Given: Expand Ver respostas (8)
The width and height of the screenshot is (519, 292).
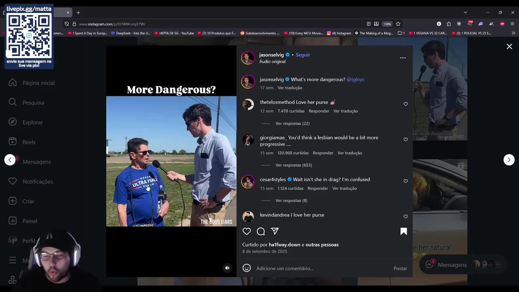Looking at the screenshot, I should coord(291,200).
